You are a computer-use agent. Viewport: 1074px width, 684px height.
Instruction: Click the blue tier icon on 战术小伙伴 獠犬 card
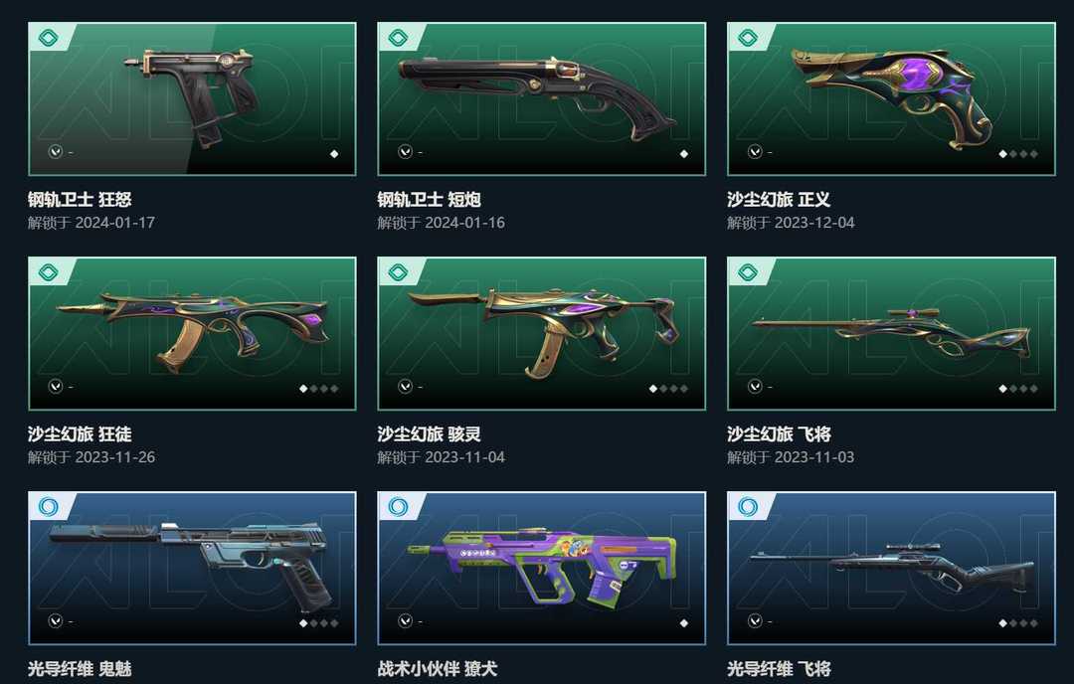[398, 507]
